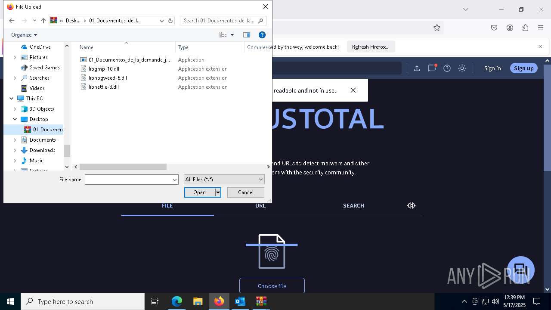Viewport: 551px width, 310px height.
Task: Expand address path dropdown
Action: pos(162,21)
